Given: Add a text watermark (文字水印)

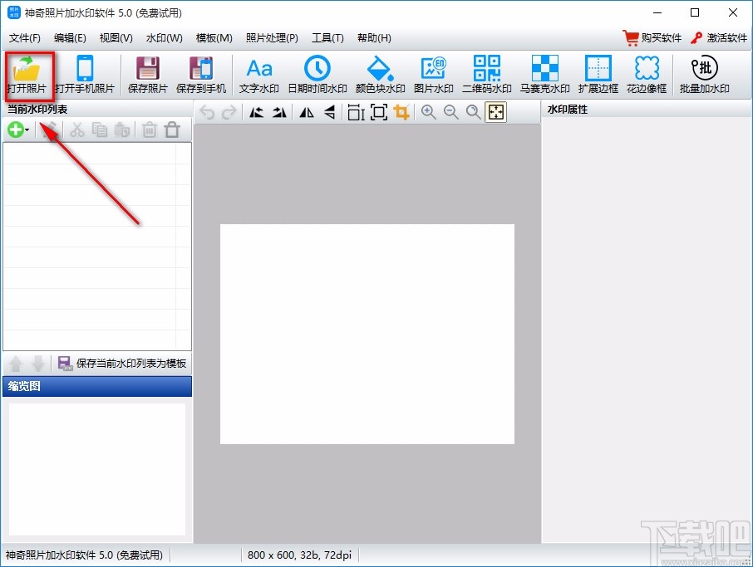Looking at the screenshot, I should [x=259, y=75].
